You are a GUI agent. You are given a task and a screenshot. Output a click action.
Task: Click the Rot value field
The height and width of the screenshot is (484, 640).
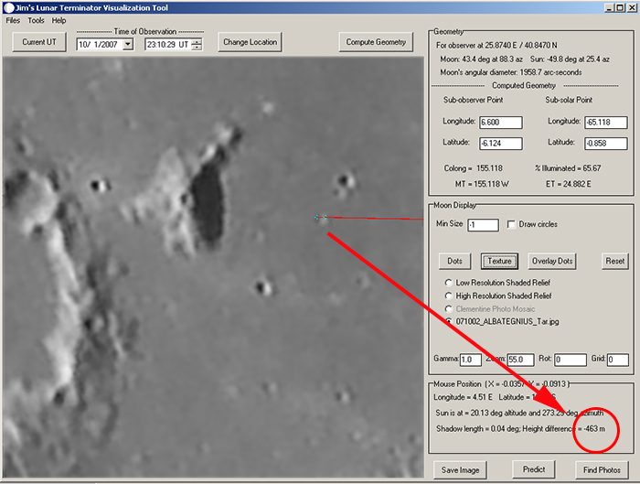pyautogui.click(x=571, y=360)
